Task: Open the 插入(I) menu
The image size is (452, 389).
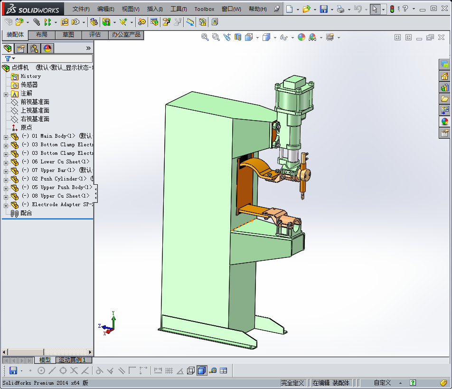Action: (x=155, y=9)
